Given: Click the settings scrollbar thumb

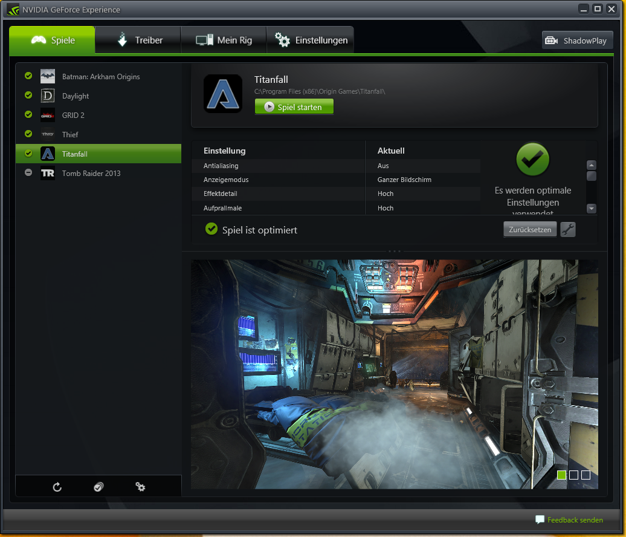Looking at the screenshot, I should point(592,176).
